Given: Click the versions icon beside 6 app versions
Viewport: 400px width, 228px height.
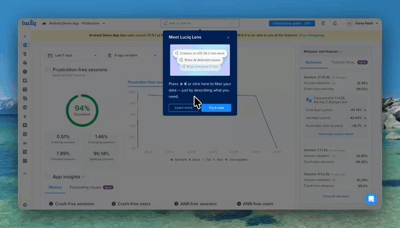Looking at the screenshot, I should tap(110, 55).
